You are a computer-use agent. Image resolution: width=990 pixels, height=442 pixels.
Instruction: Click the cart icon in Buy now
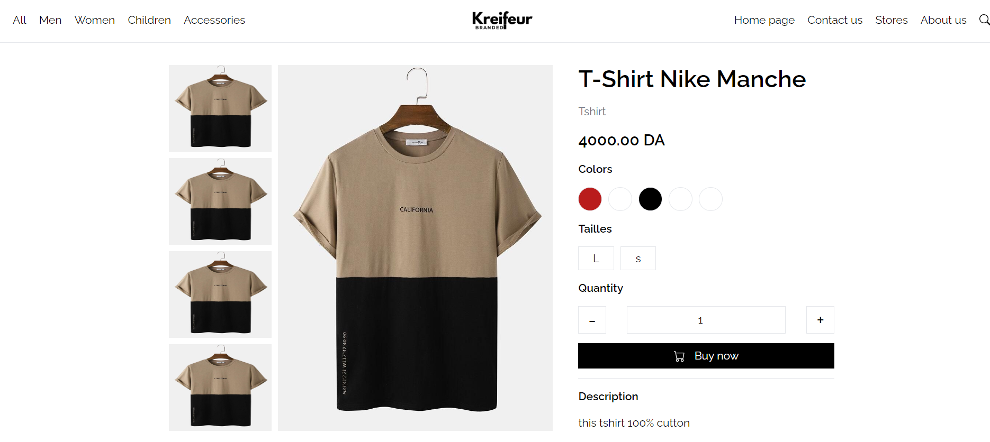(679, 356)
